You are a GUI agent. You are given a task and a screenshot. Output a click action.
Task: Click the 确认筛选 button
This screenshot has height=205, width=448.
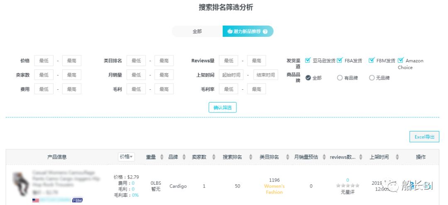pyautogui.click(x=222, y=108)
